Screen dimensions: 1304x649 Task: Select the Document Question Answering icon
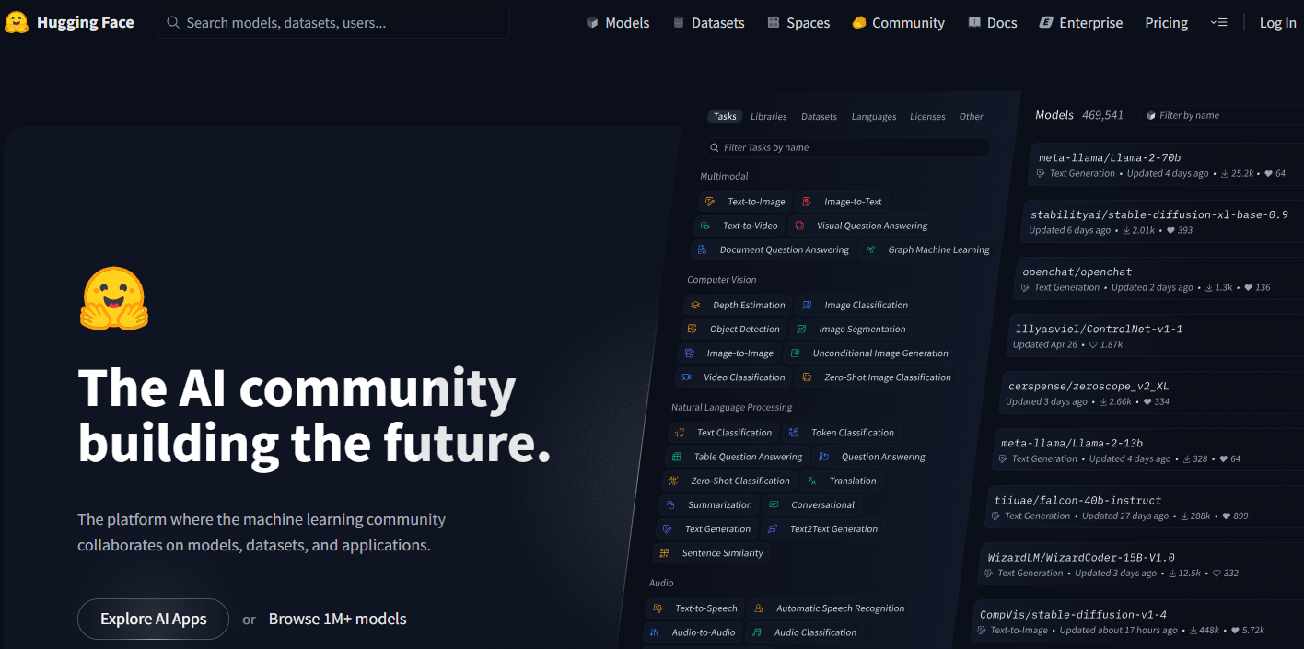703,249
